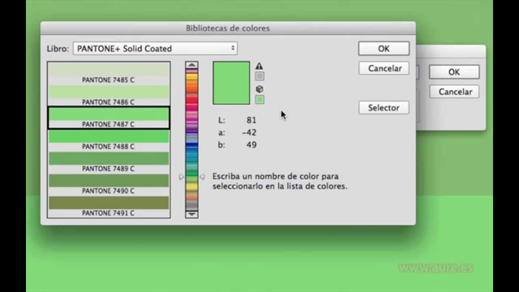Click the large green color preview swatch
The height and width of the screenshot is (292, 519).
pos(231,83)
